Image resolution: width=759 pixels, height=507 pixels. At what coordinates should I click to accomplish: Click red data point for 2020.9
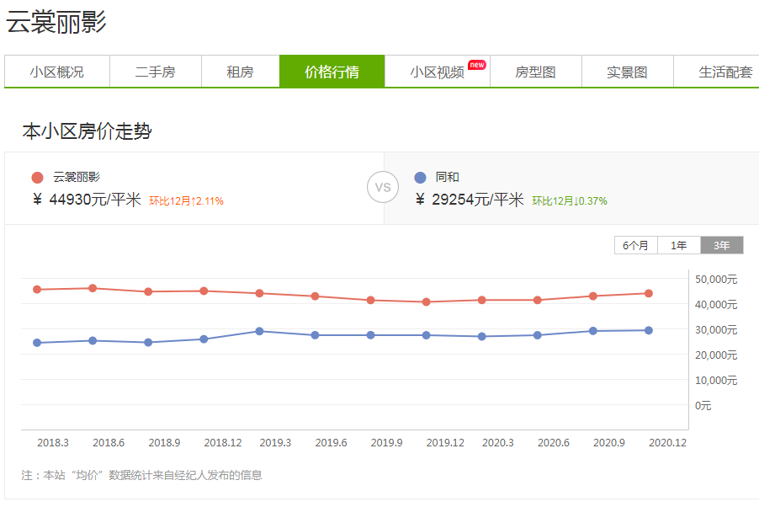pos(593,296)
